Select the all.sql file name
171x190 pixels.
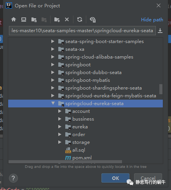[x=79, y=150]
